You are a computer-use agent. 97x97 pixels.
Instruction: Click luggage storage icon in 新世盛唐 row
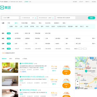pos(34,70)
